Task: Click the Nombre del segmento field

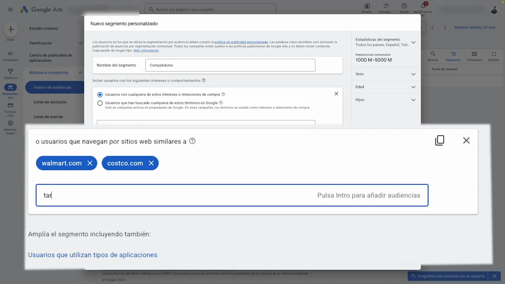Action: tap(230, 65)
